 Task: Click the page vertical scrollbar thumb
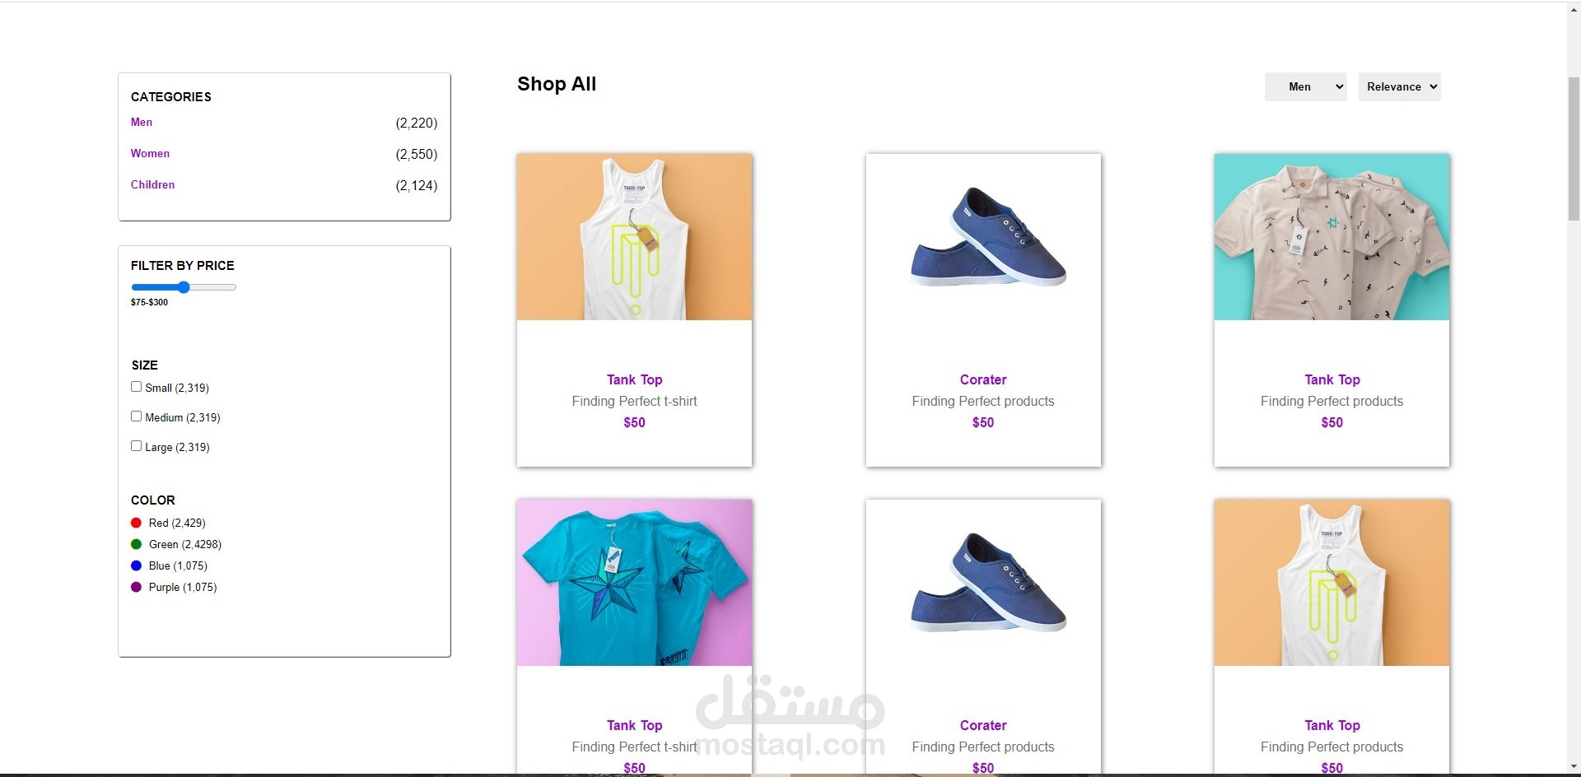tap(1574, 148)
